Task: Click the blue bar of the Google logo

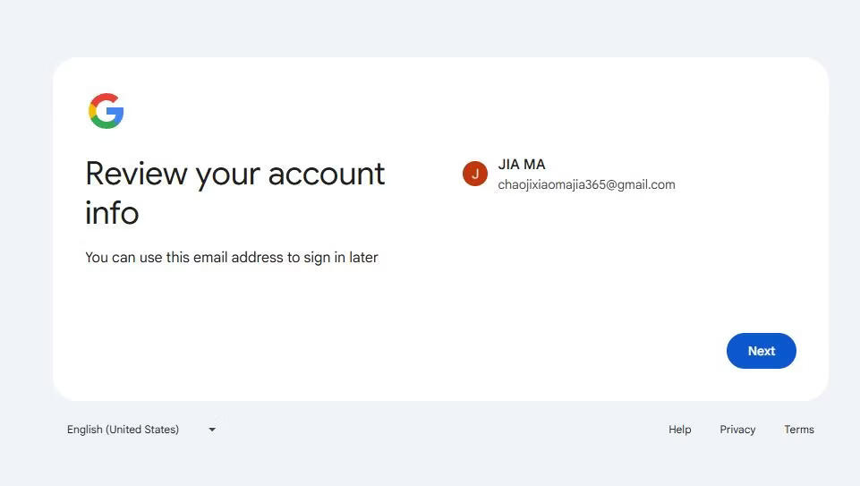Action: point(116,113)
